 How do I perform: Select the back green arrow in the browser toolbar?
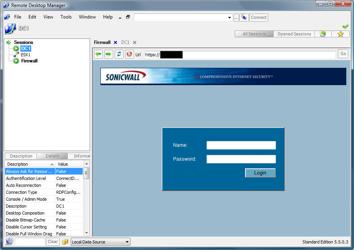pos(98,54)
